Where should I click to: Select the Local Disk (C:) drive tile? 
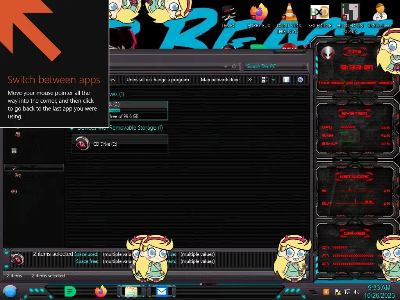(x=138, y=110)
